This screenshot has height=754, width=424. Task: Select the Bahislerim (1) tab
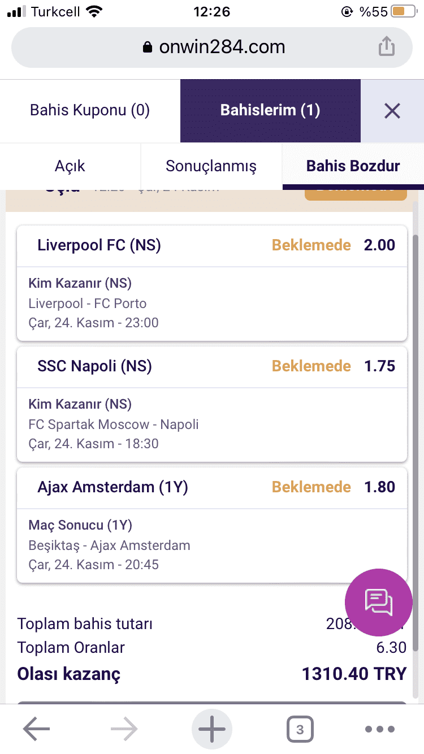point(270,110)
